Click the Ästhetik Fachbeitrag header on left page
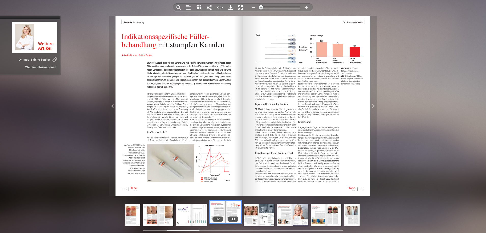This screenshot has width=486, height=233. click(133, 22)
